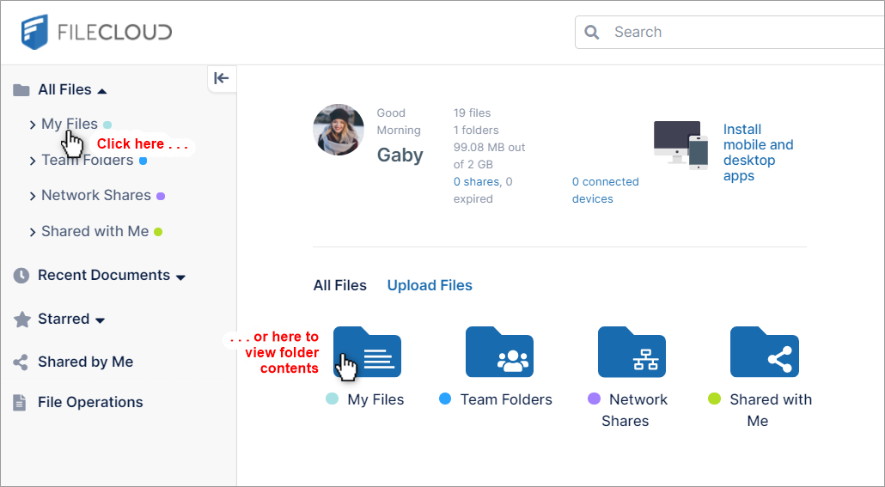This screenshot has height=487, width=885.
Task: Collapse the left sidebar panel
Action: tap(221, 78)
